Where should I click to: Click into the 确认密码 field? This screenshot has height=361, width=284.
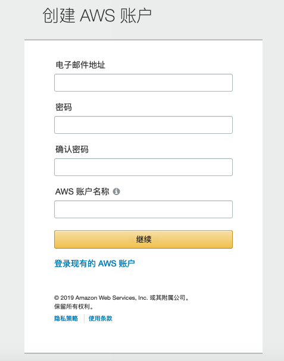click(x=143, y=167)
